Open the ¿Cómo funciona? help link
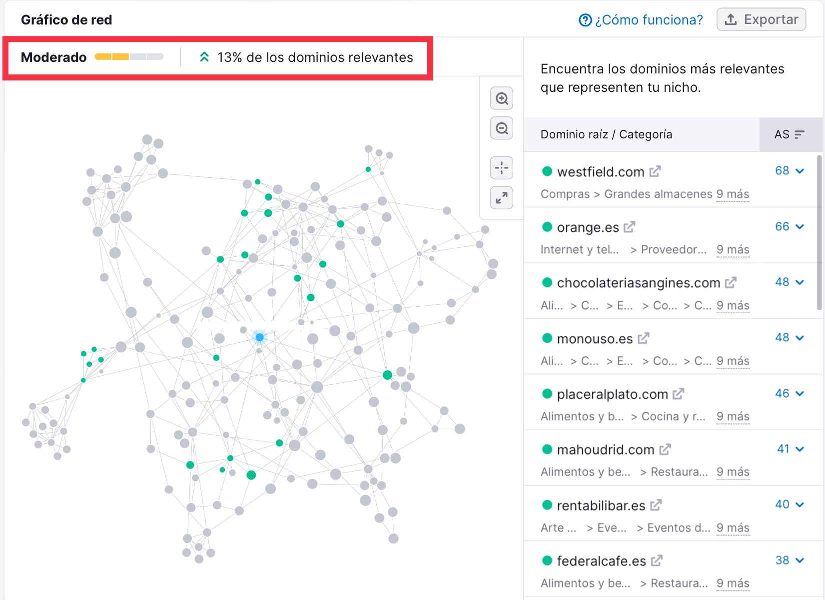Viewport: 825px width, 600px height. coord(641,20)
